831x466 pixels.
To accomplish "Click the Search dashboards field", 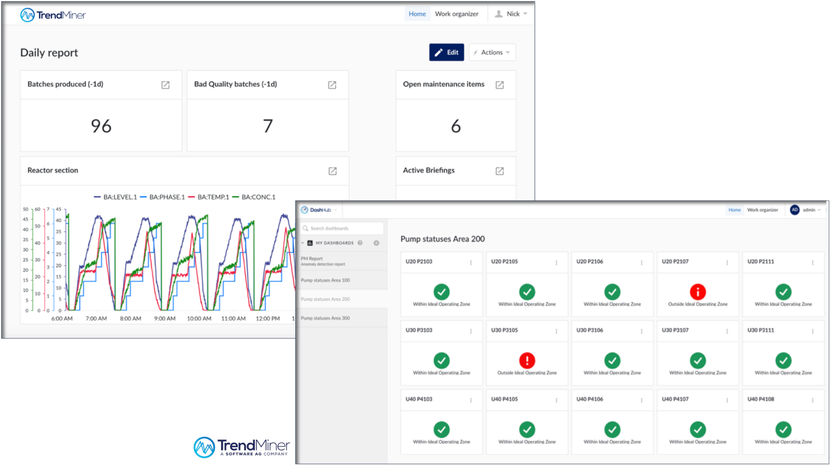I will [342, 228].
